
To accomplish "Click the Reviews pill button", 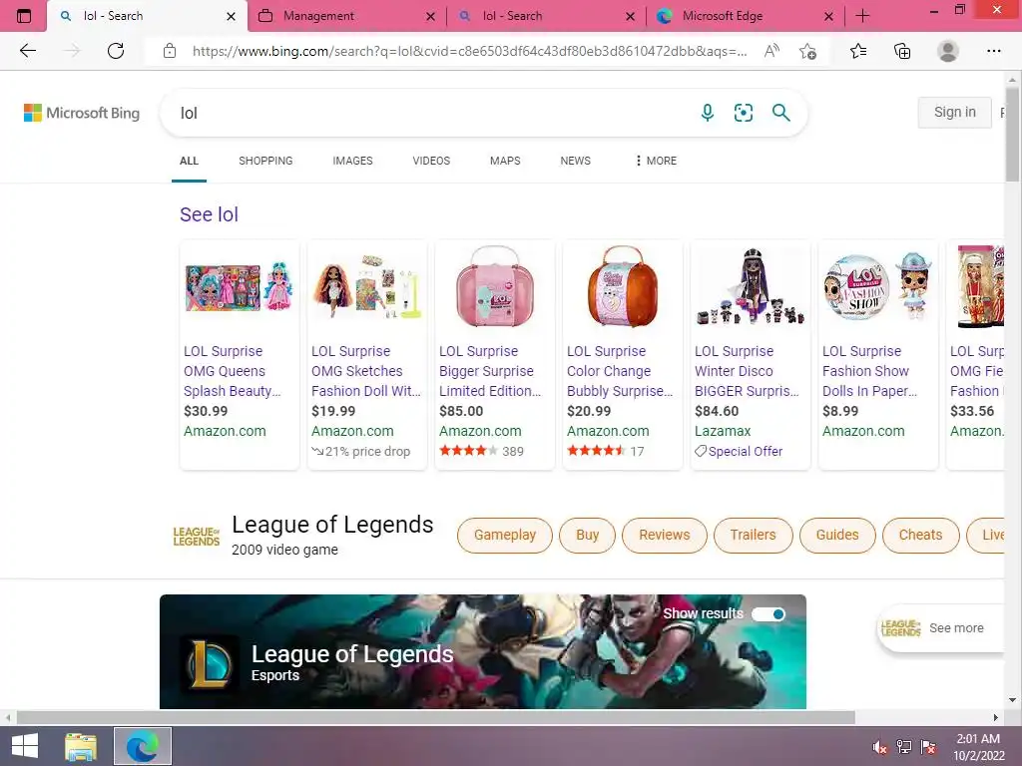I will [664, 536].
